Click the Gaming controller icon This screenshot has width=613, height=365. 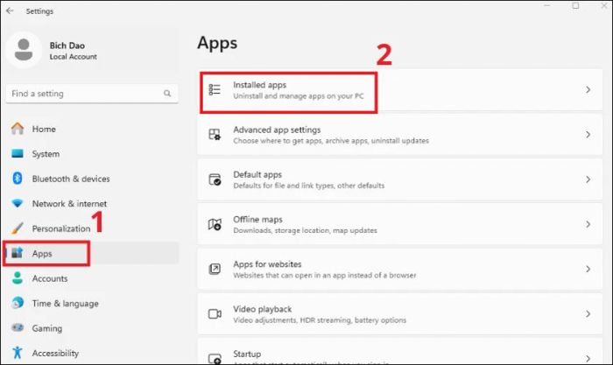pyautogui.click(x=18, y=327)
